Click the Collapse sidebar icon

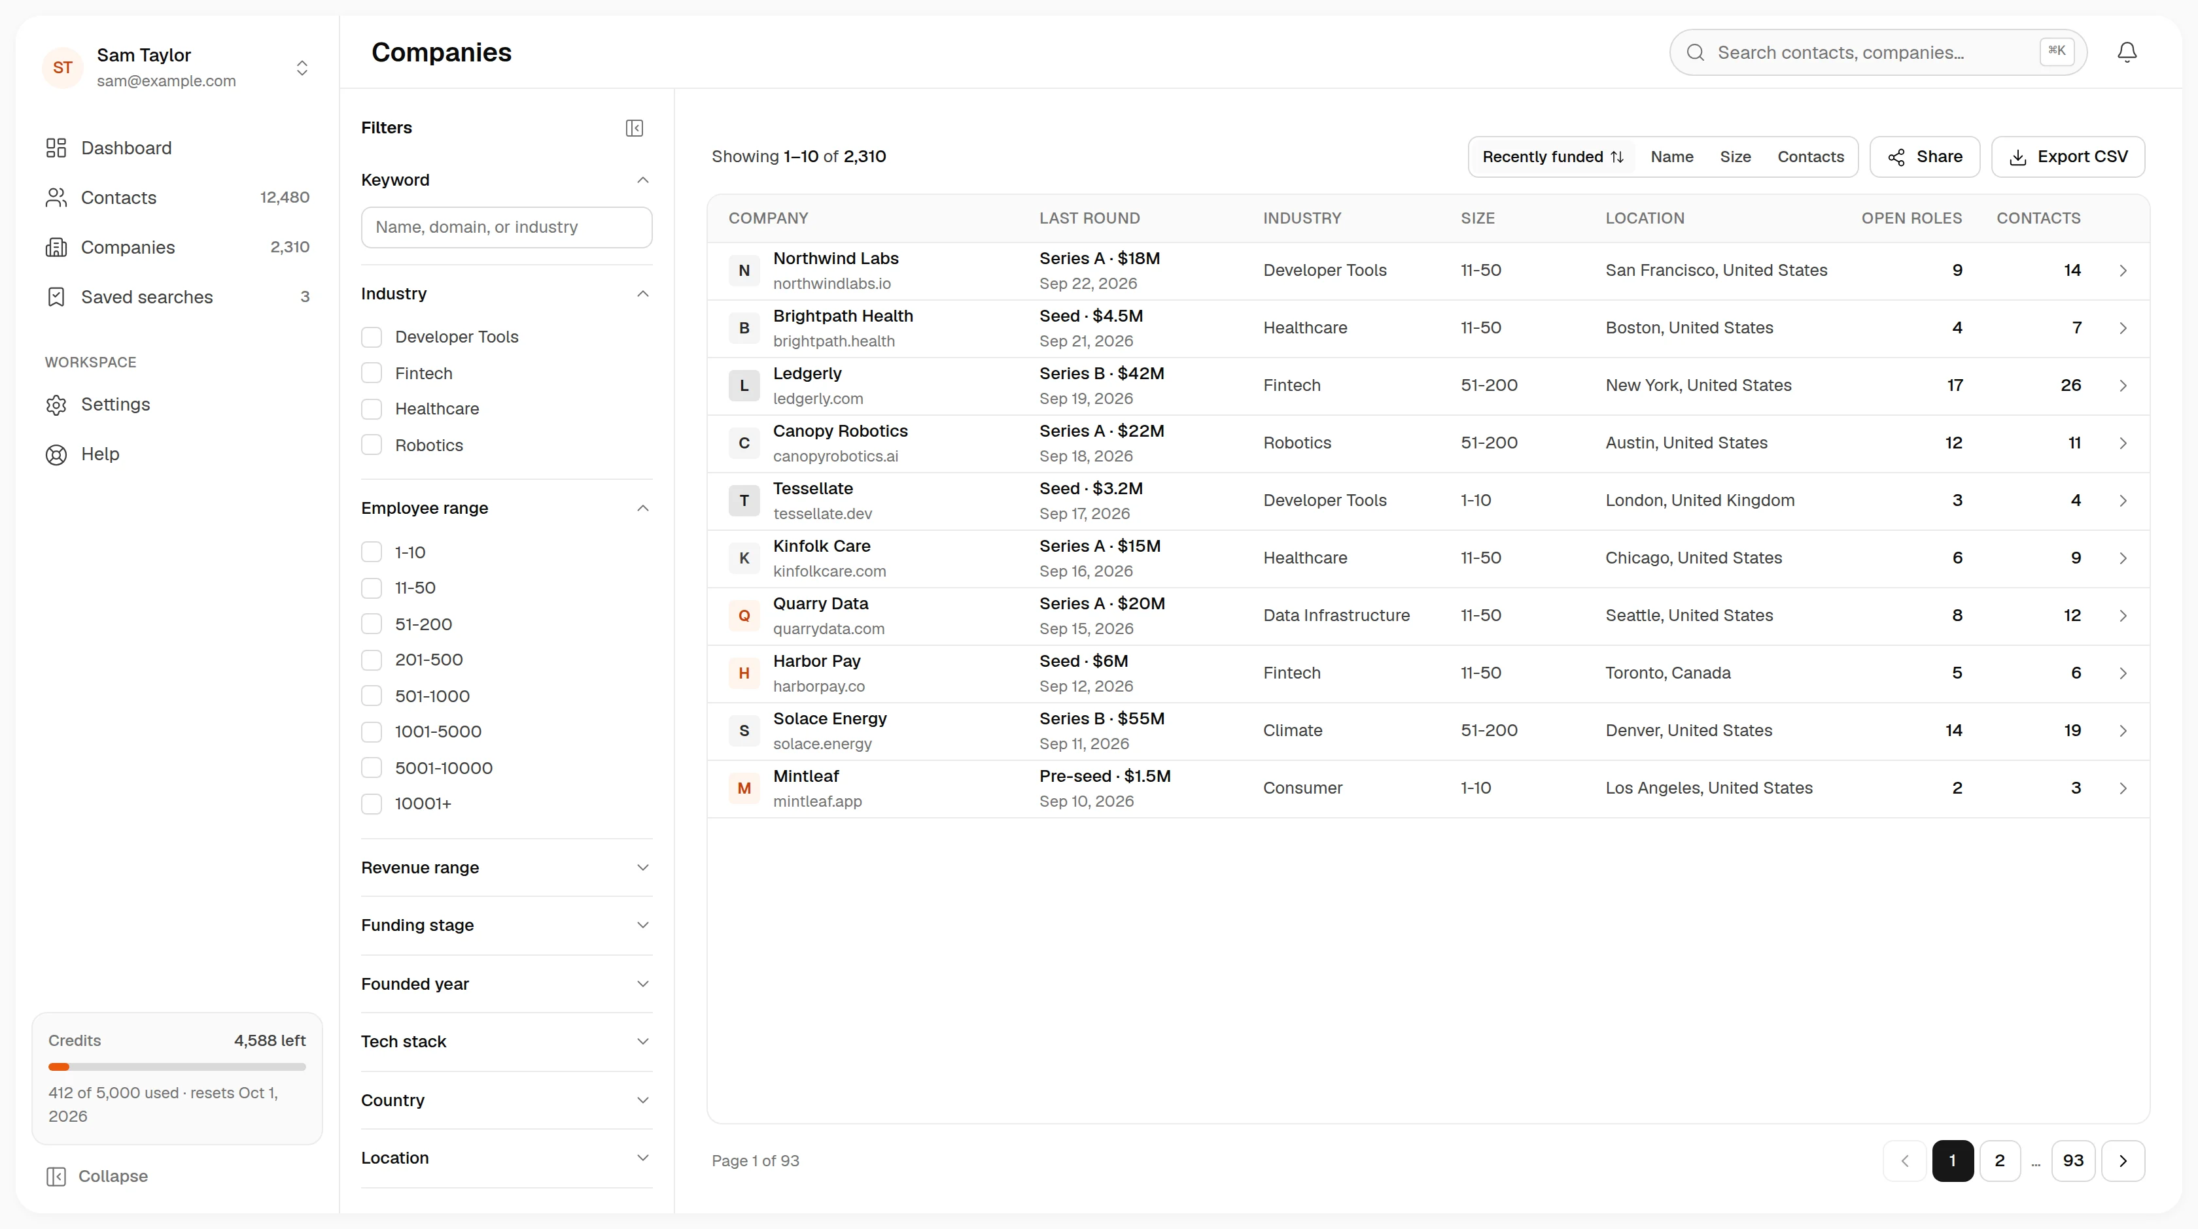coord(56,1177)
